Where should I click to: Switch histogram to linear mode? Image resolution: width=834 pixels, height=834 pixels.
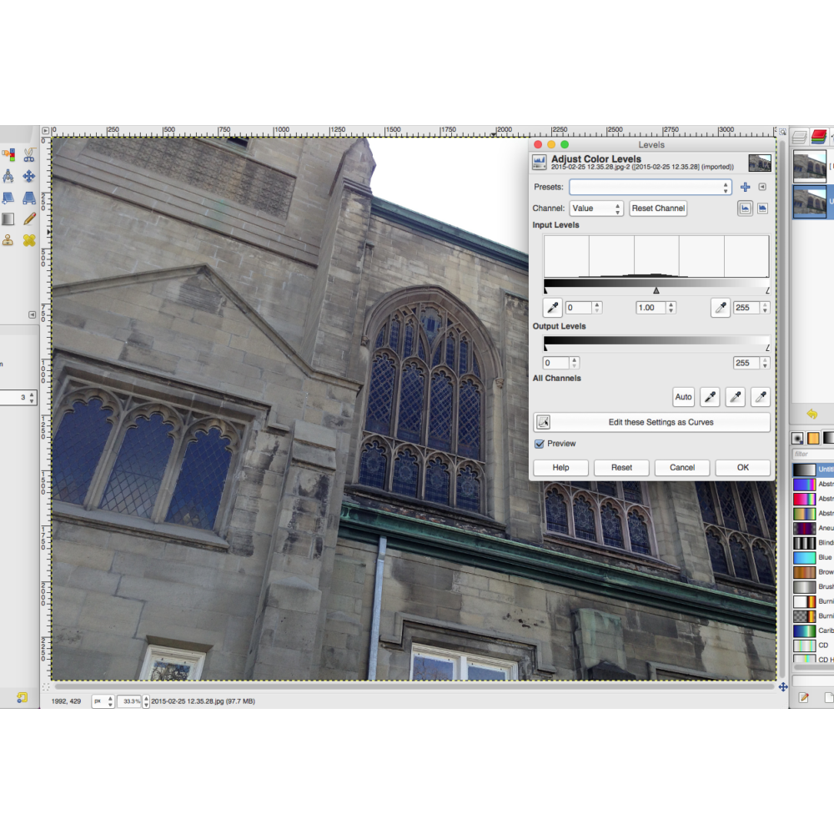[x=744, y=208]
